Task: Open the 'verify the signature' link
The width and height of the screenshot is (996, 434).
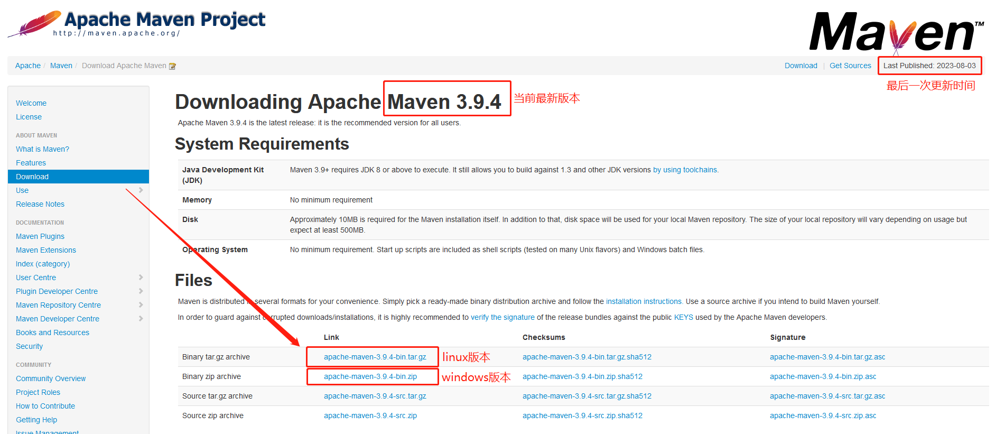Action: click(502, 317)
